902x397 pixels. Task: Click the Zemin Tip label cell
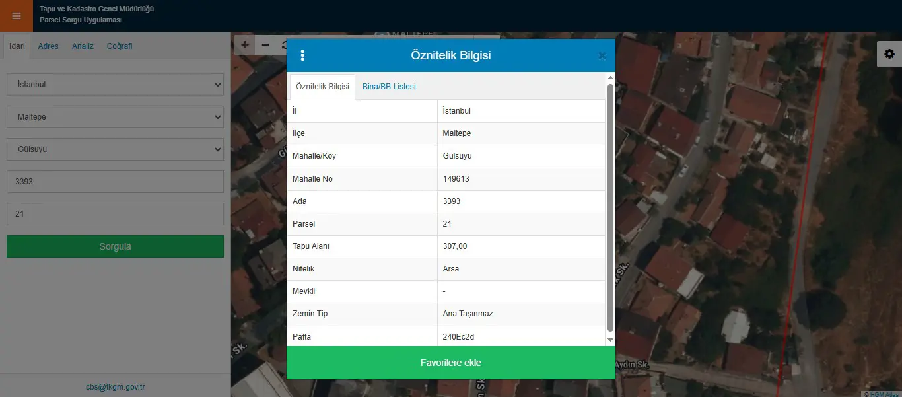[362, 314]
